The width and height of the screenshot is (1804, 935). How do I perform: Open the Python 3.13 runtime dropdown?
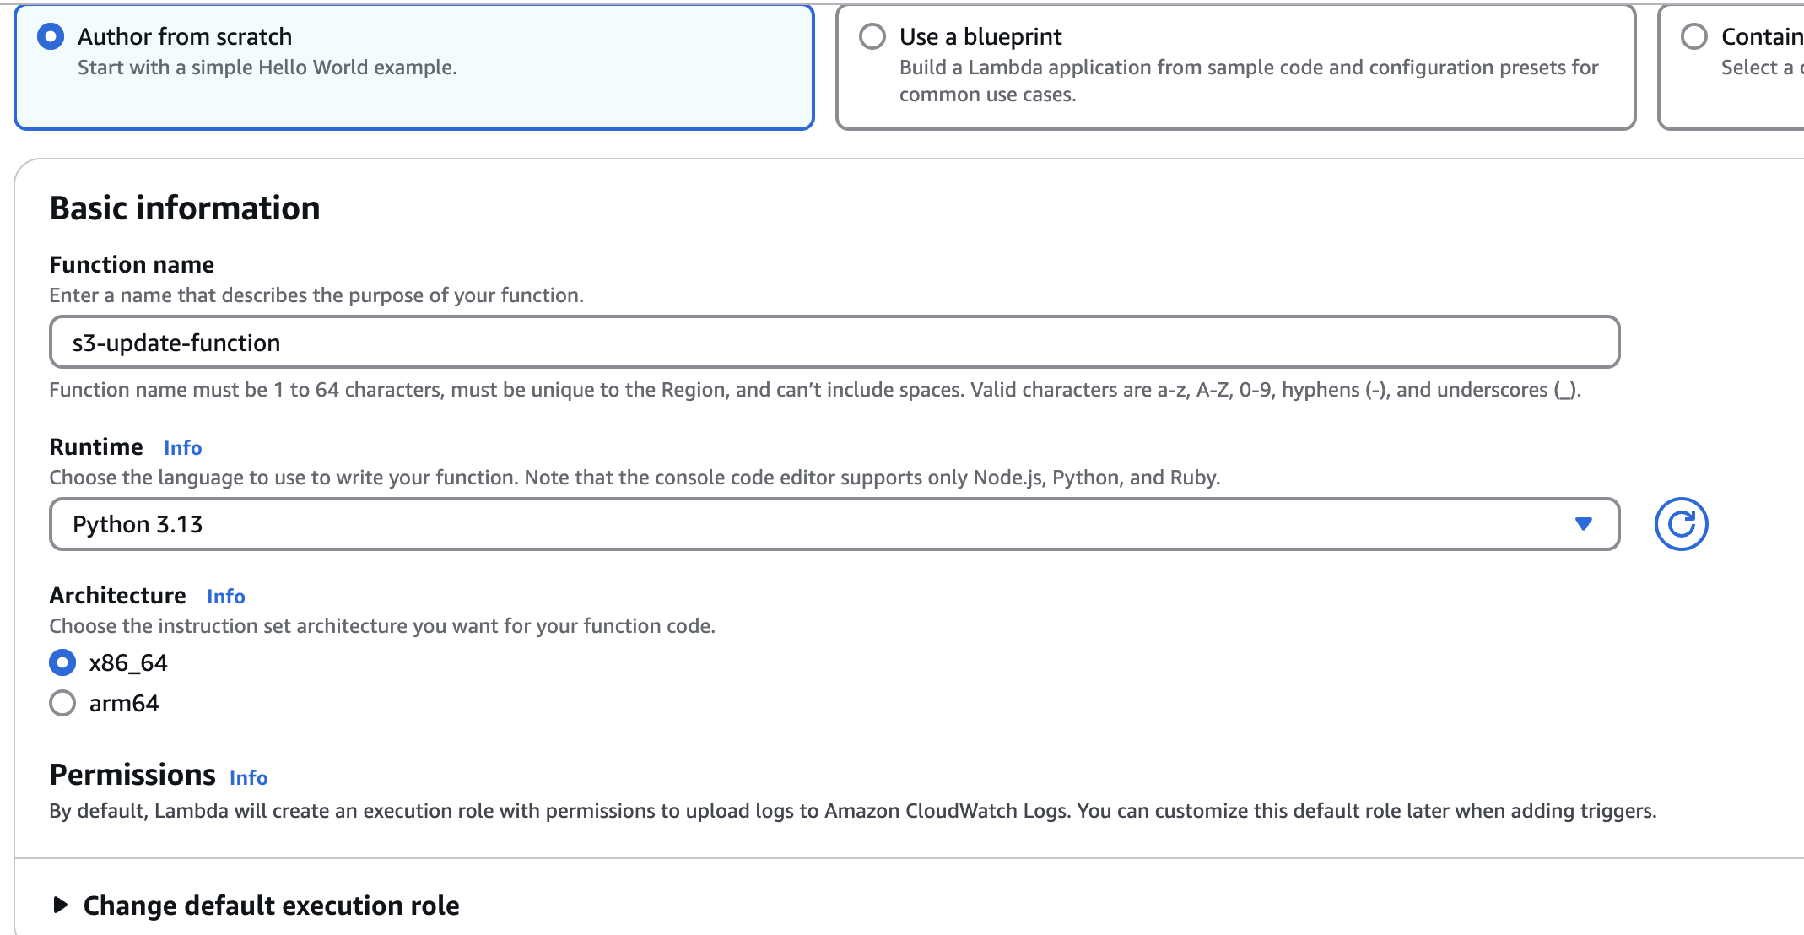point(834,524)
